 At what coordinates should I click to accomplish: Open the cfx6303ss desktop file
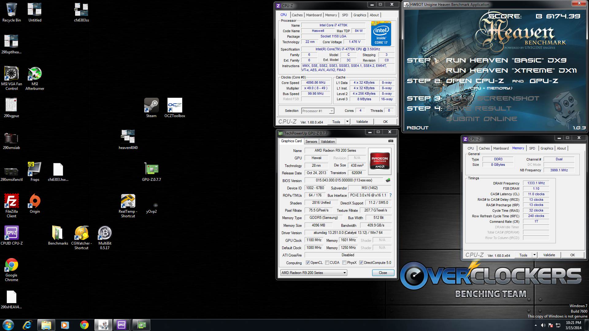click(81, 13)
